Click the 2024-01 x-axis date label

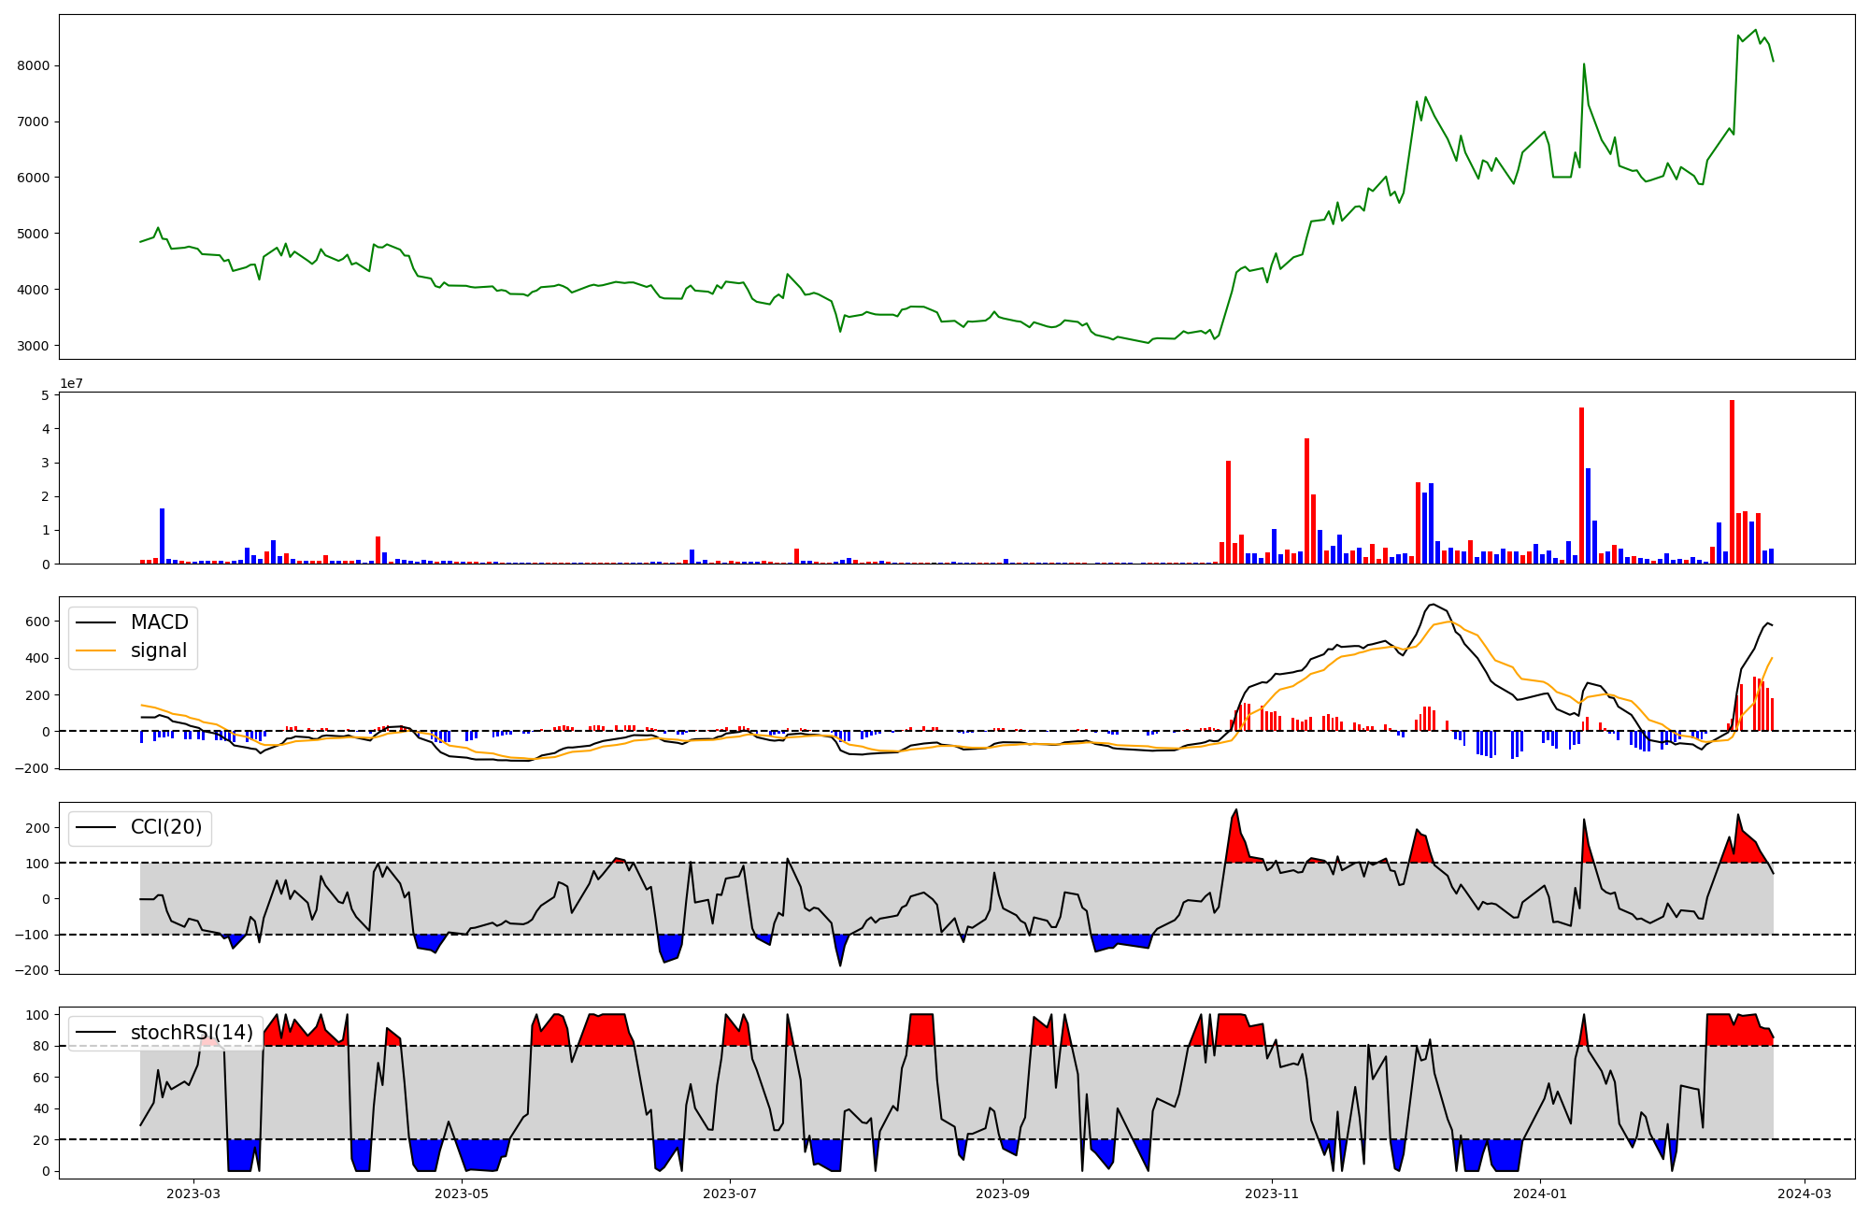[1539, 1194]
